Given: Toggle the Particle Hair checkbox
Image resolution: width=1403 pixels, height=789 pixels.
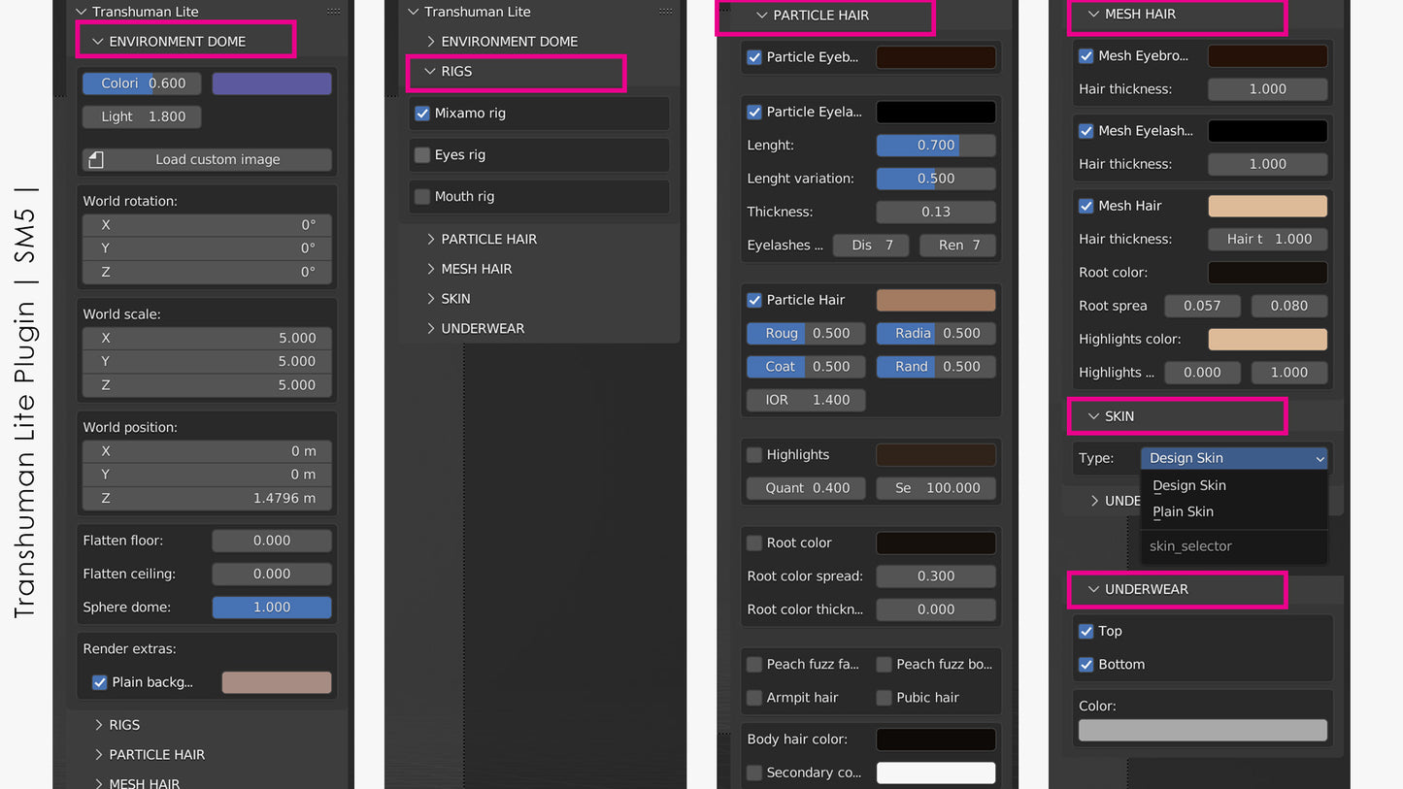Looking at the screenshot, I should 754,300.
